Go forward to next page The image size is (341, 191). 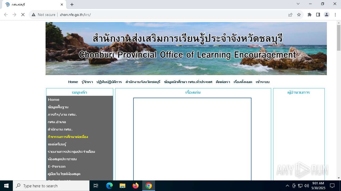(14, 15)
